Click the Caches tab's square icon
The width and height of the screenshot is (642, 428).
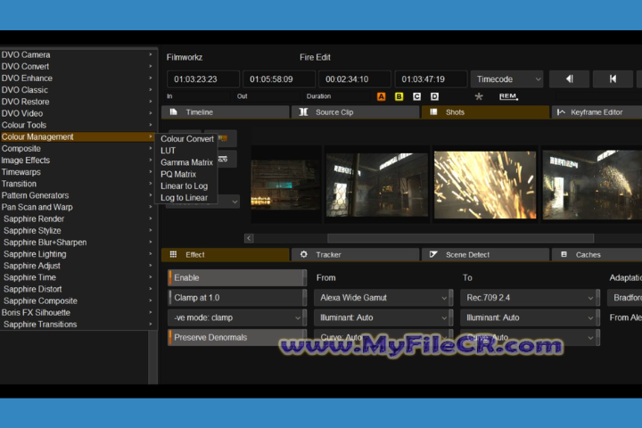point(564,254)
